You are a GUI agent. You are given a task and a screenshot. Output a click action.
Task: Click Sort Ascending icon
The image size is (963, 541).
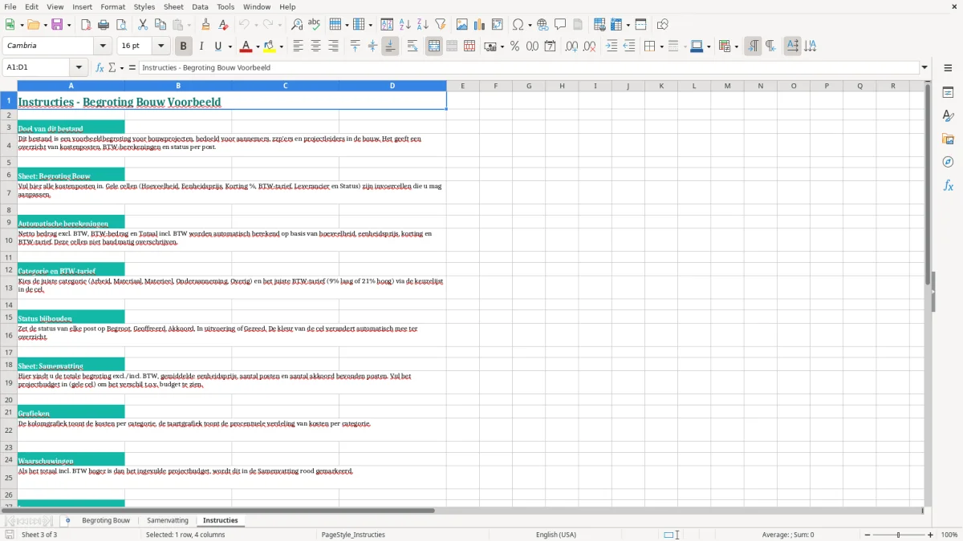coord(404,25)
